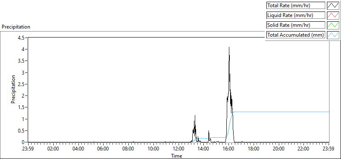The width and height of the screenshot is (341, 159).
Task: Select the Solid Rate (mm/hr) legend label
Action: tap(296, 25)
